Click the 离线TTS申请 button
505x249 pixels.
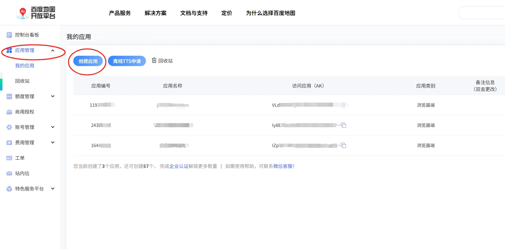127,61
